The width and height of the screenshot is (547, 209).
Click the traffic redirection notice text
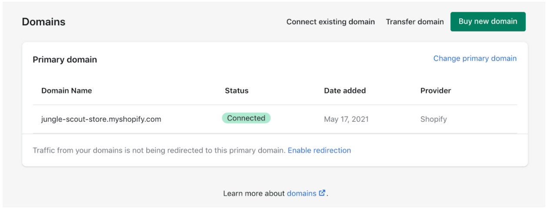tap(159, 150)
